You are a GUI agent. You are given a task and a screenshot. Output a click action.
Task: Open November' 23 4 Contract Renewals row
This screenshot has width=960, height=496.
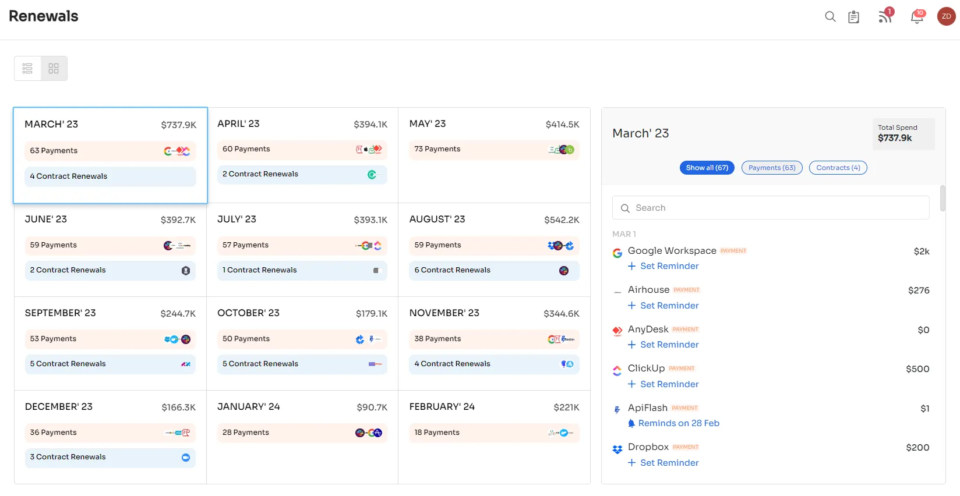coord(494,364)
